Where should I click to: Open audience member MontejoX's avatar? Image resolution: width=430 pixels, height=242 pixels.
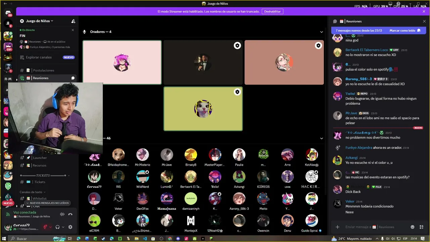tap(191, 220)
